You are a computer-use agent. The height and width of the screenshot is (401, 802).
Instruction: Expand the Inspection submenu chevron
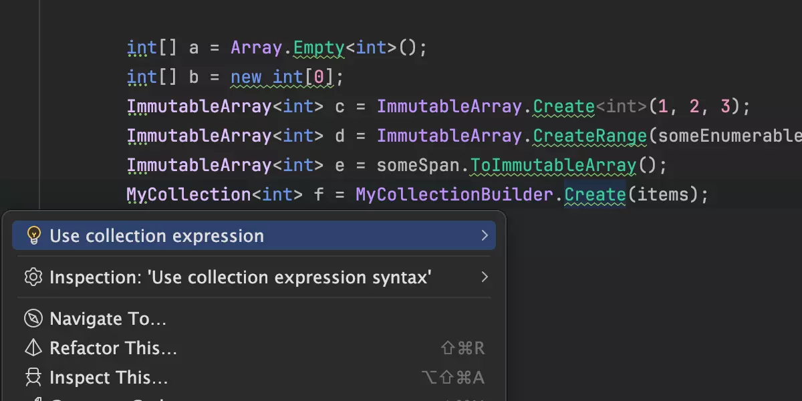point(485,277)
